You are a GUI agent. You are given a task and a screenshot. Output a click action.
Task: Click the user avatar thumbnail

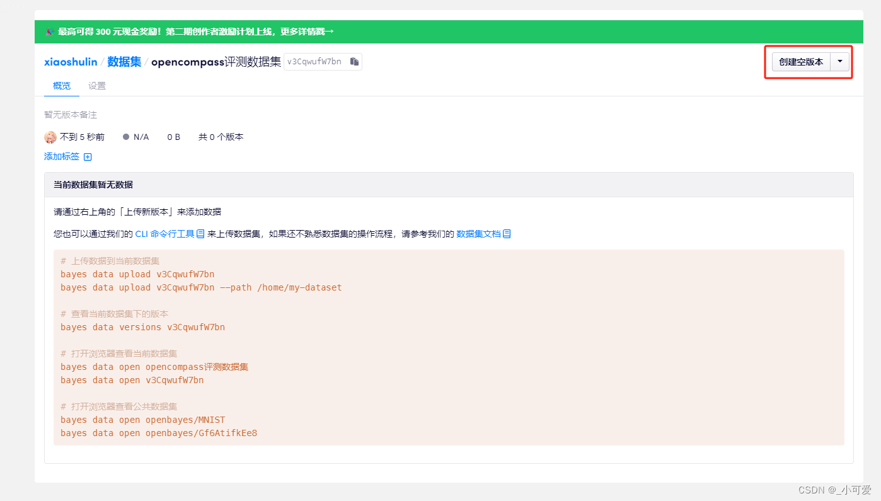(x=50, y=137)
